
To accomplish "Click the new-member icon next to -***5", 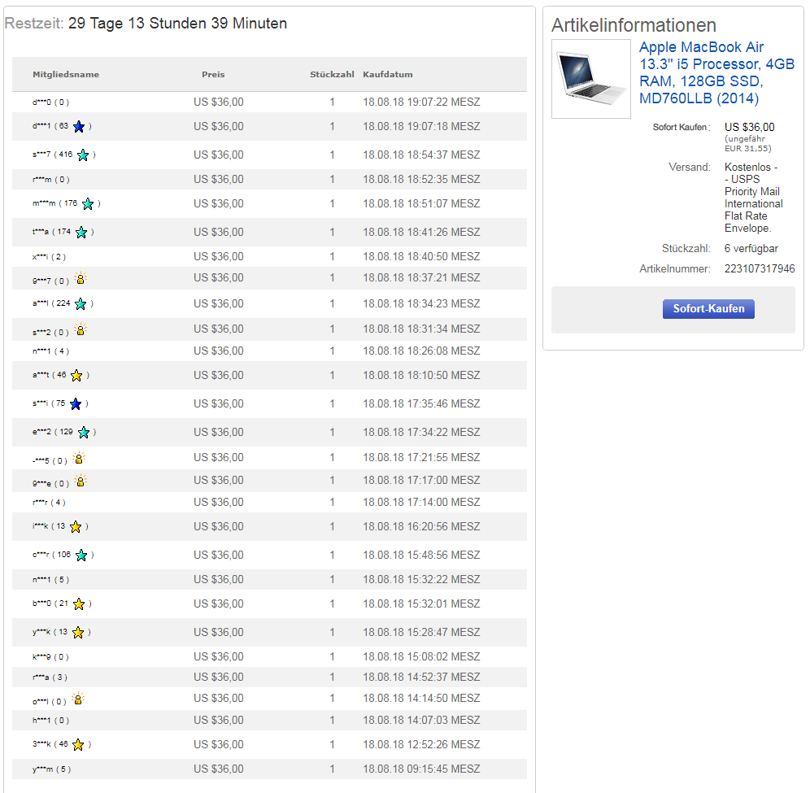I will click(79, 459).
